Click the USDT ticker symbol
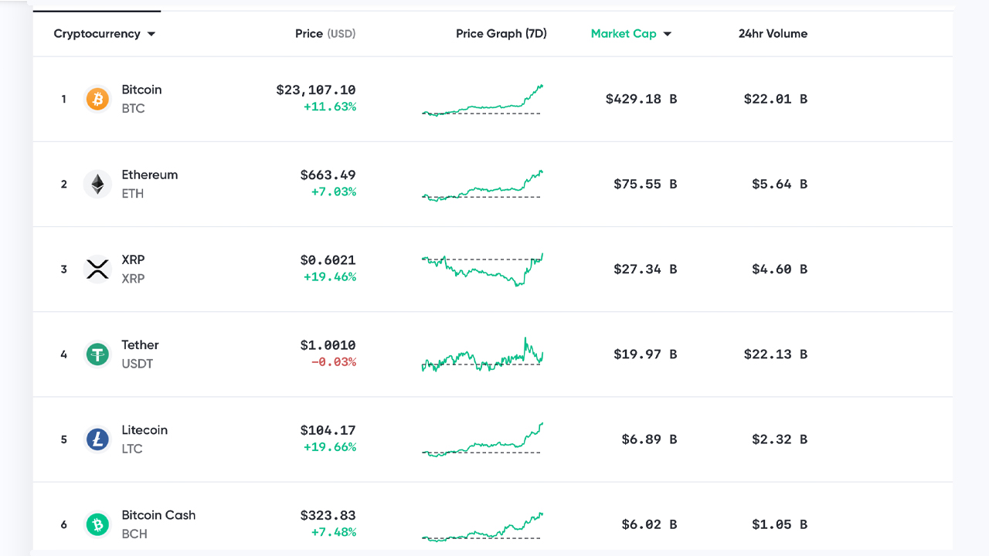989x556 pixels. [137, 364]
